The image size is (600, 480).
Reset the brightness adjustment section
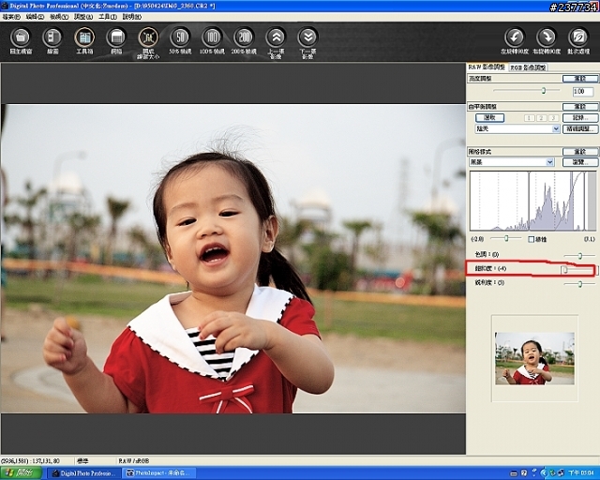click(580, 79)
